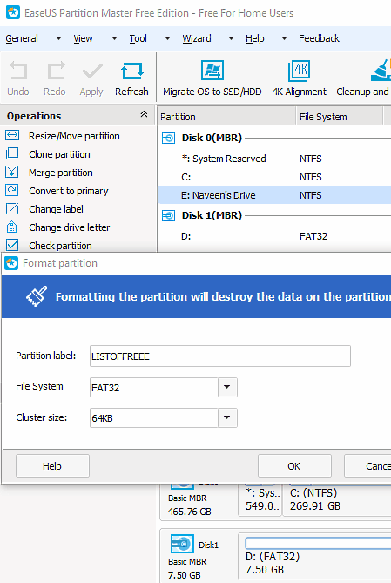Select Convert to primary operation
Viewport: 391px width, 583px height.
pos(69,191)
